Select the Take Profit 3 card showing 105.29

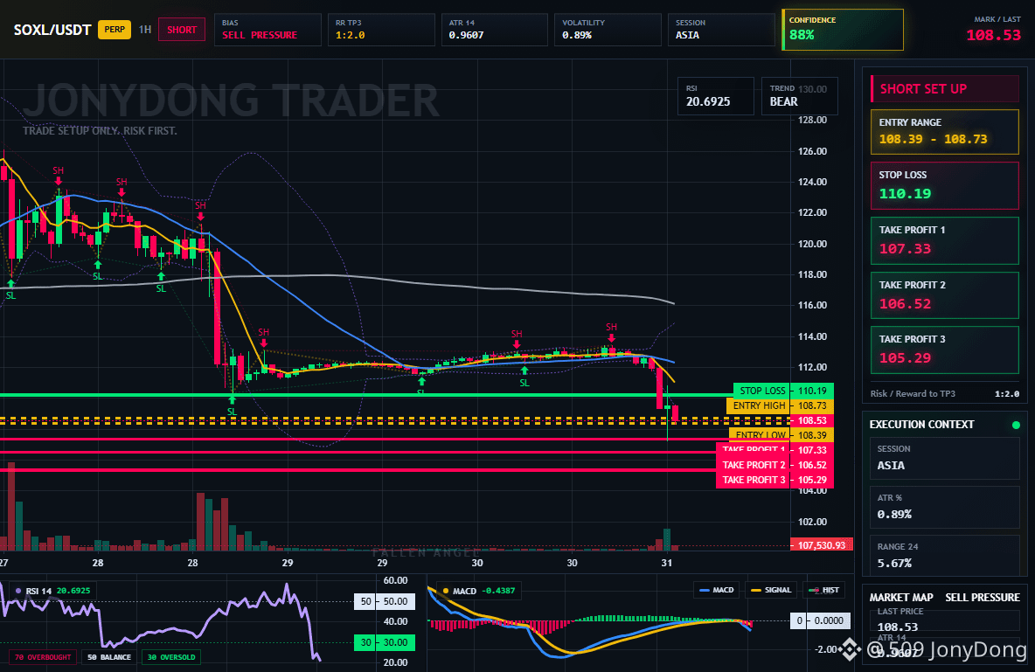point(945,350)
